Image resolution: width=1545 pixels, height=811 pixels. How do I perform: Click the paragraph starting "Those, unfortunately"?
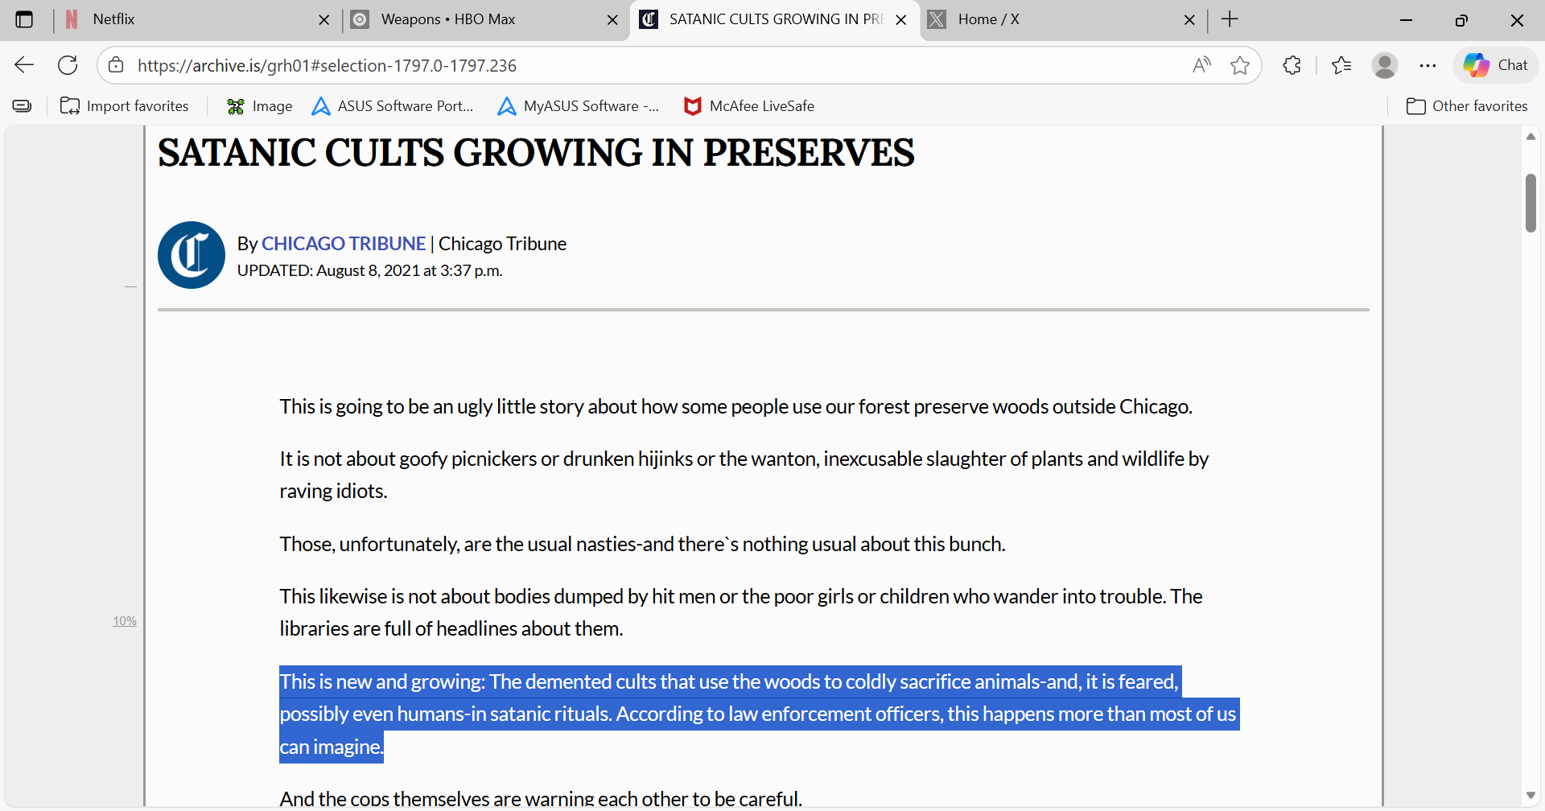(643, 545)
